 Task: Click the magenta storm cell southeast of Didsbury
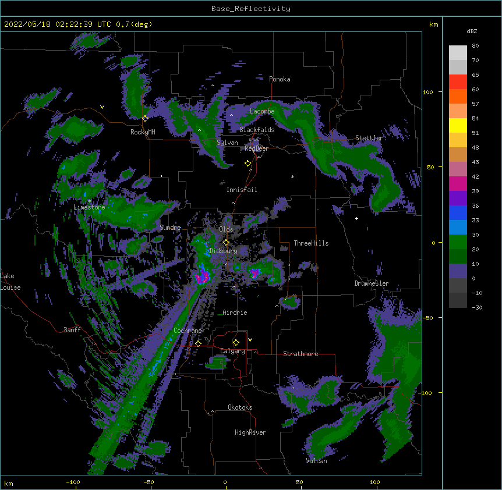click(254, 274)
